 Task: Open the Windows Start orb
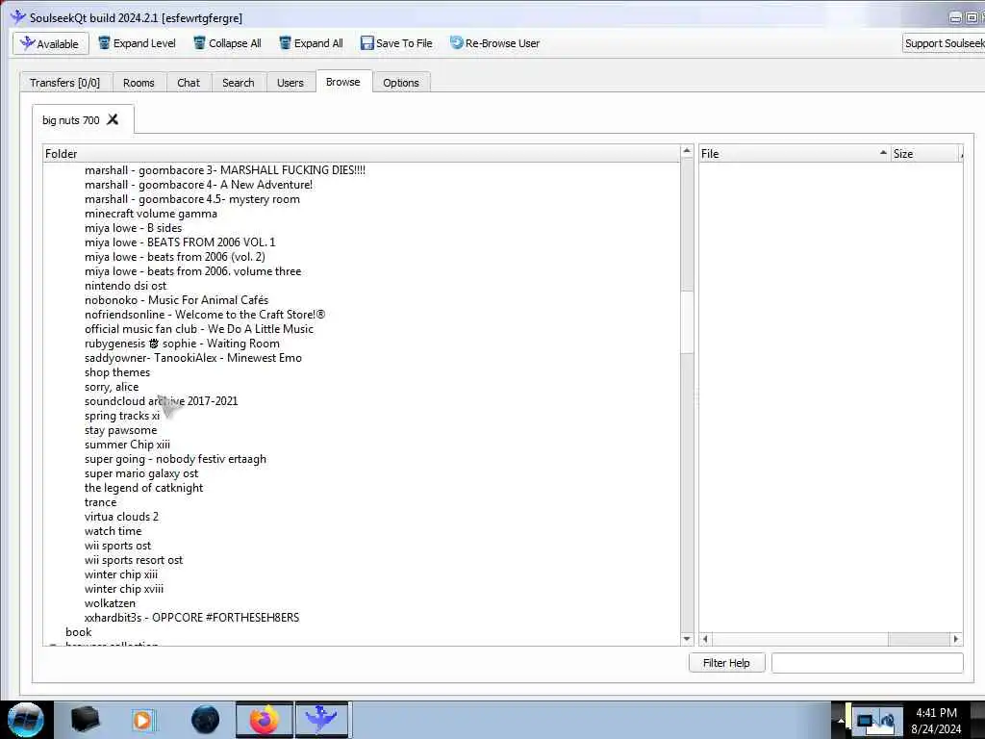coord(26,720)
